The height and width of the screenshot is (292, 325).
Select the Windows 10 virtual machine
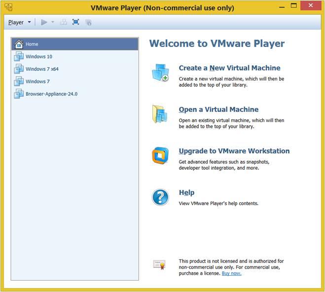(38, 57)
